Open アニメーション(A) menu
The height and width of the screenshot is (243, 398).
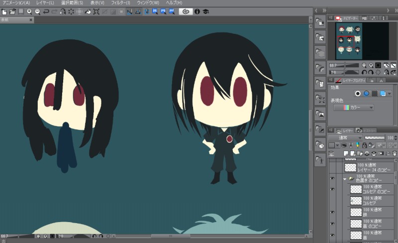click(x=15, y=3)
